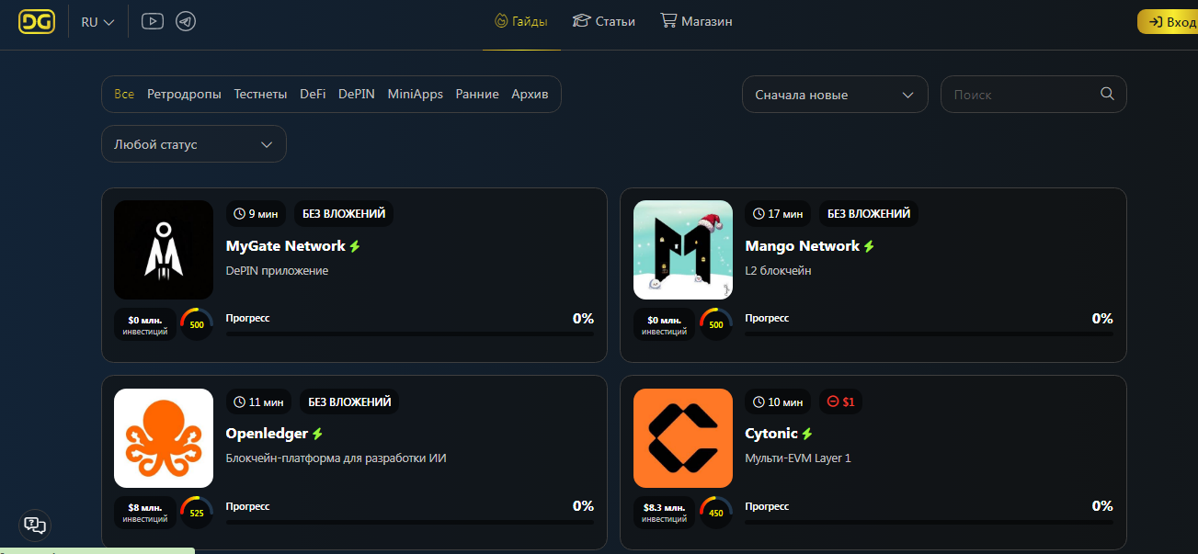Viewport: 1198px width, 554px height.
Task: Open the RU language dropdown
Action: point(97,22)
